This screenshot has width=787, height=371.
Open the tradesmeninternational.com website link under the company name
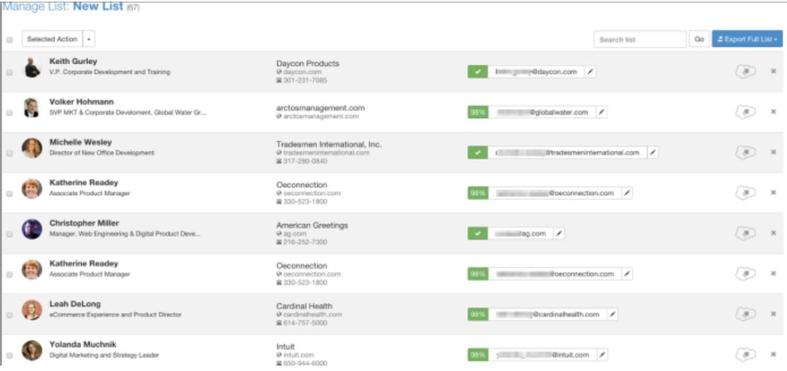pyautogui.click(x=327, y=153)
